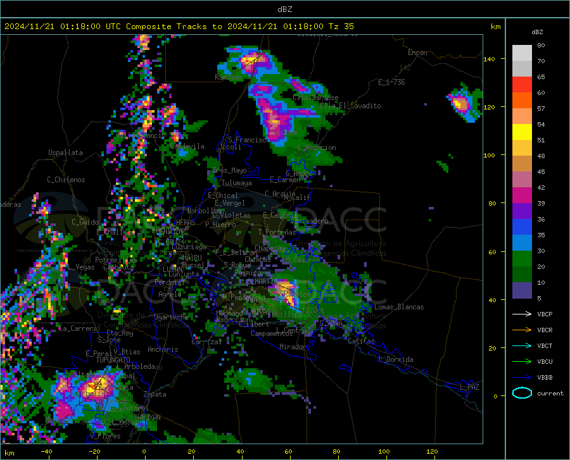
Task: Click the 'Uspallata' place label
Action: click(x=65, y=152)
